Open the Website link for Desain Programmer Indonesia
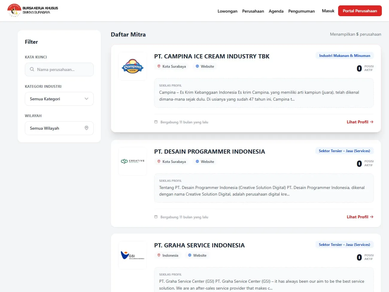389x292 pixels. [205, 162]
